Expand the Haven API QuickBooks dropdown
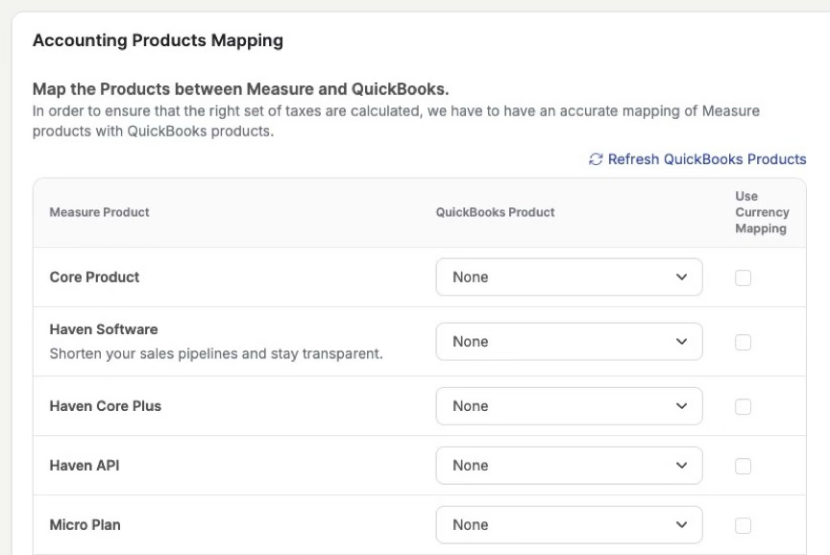This screenshot has height=555, width=830. (x=569, y=466)
